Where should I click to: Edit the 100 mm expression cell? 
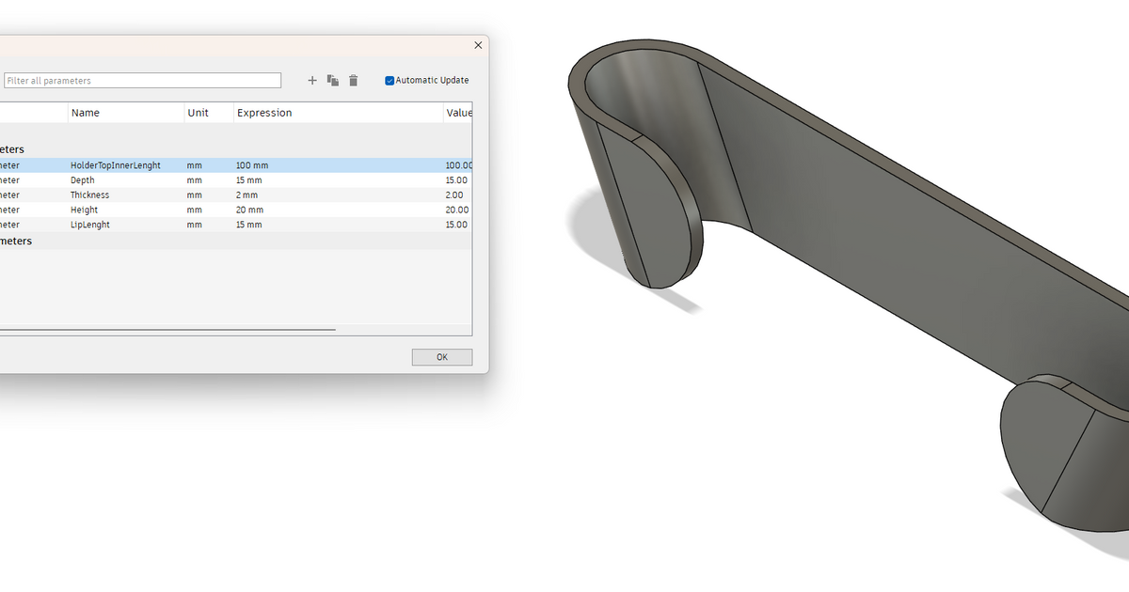tap(252, 165)
